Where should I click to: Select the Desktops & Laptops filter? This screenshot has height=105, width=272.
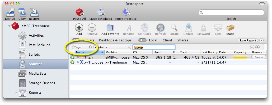[115, 40]
